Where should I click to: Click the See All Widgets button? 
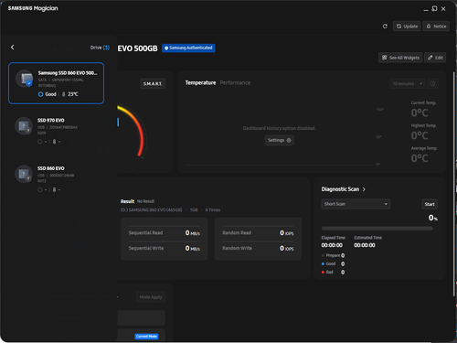tap(400, 58)
